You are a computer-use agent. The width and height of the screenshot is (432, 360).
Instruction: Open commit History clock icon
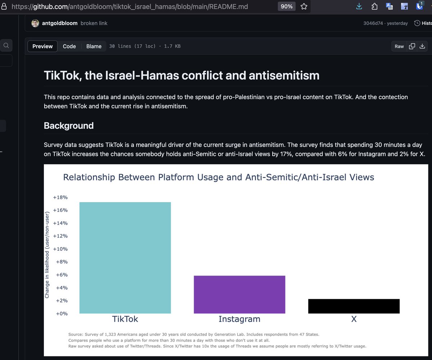[x=417, y=23]
